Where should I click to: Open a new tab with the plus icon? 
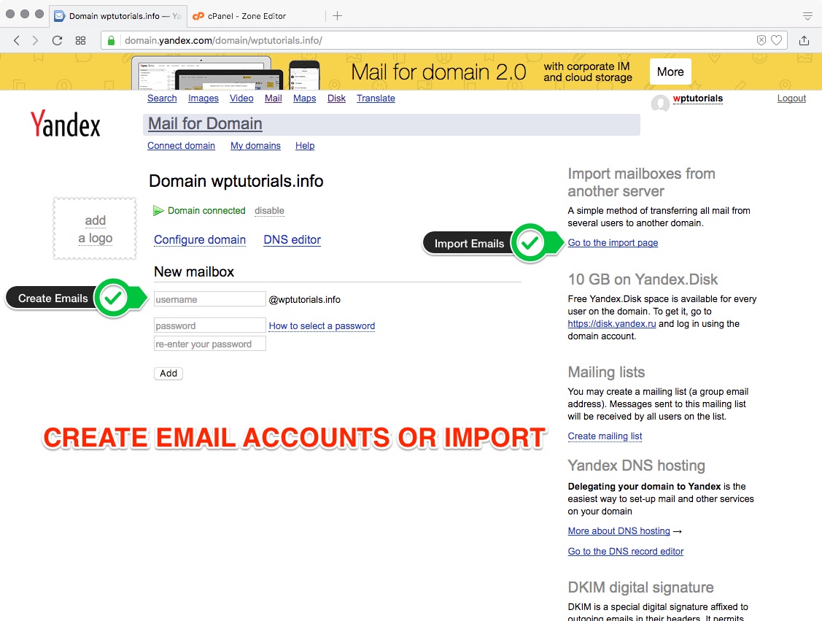(x=338, y=16)
